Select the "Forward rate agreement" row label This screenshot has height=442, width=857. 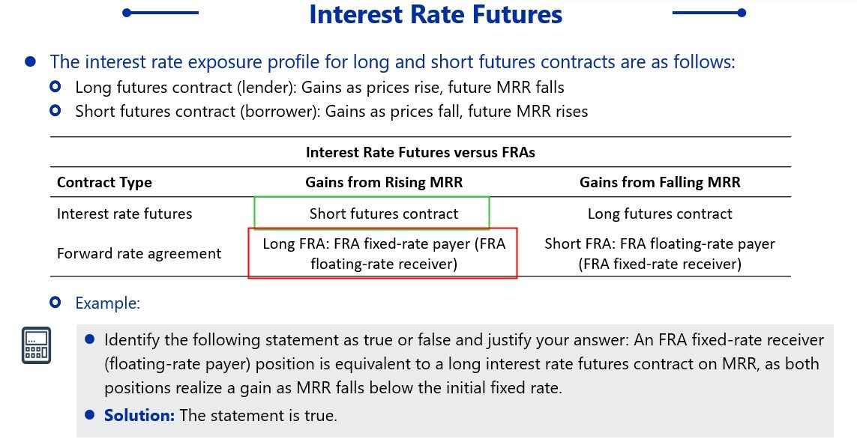tap(139, 253)
